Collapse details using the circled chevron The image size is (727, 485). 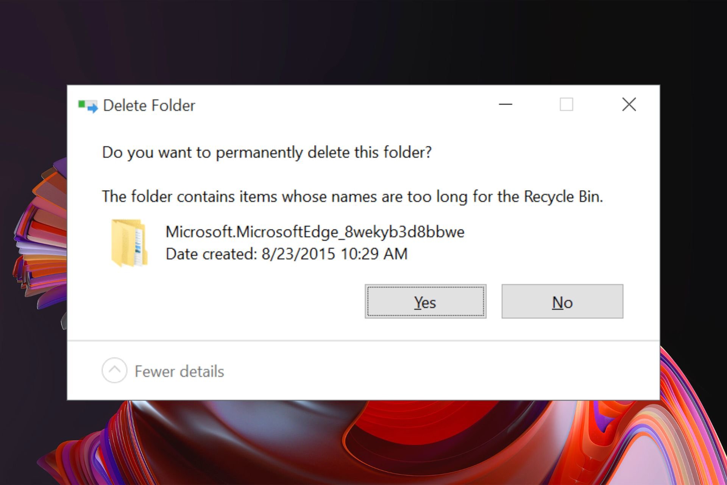point(114,370)
